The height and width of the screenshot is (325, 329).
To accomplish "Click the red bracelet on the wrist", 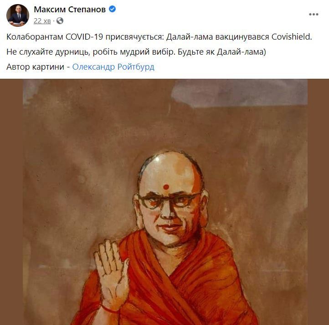I will click(109, 309).
